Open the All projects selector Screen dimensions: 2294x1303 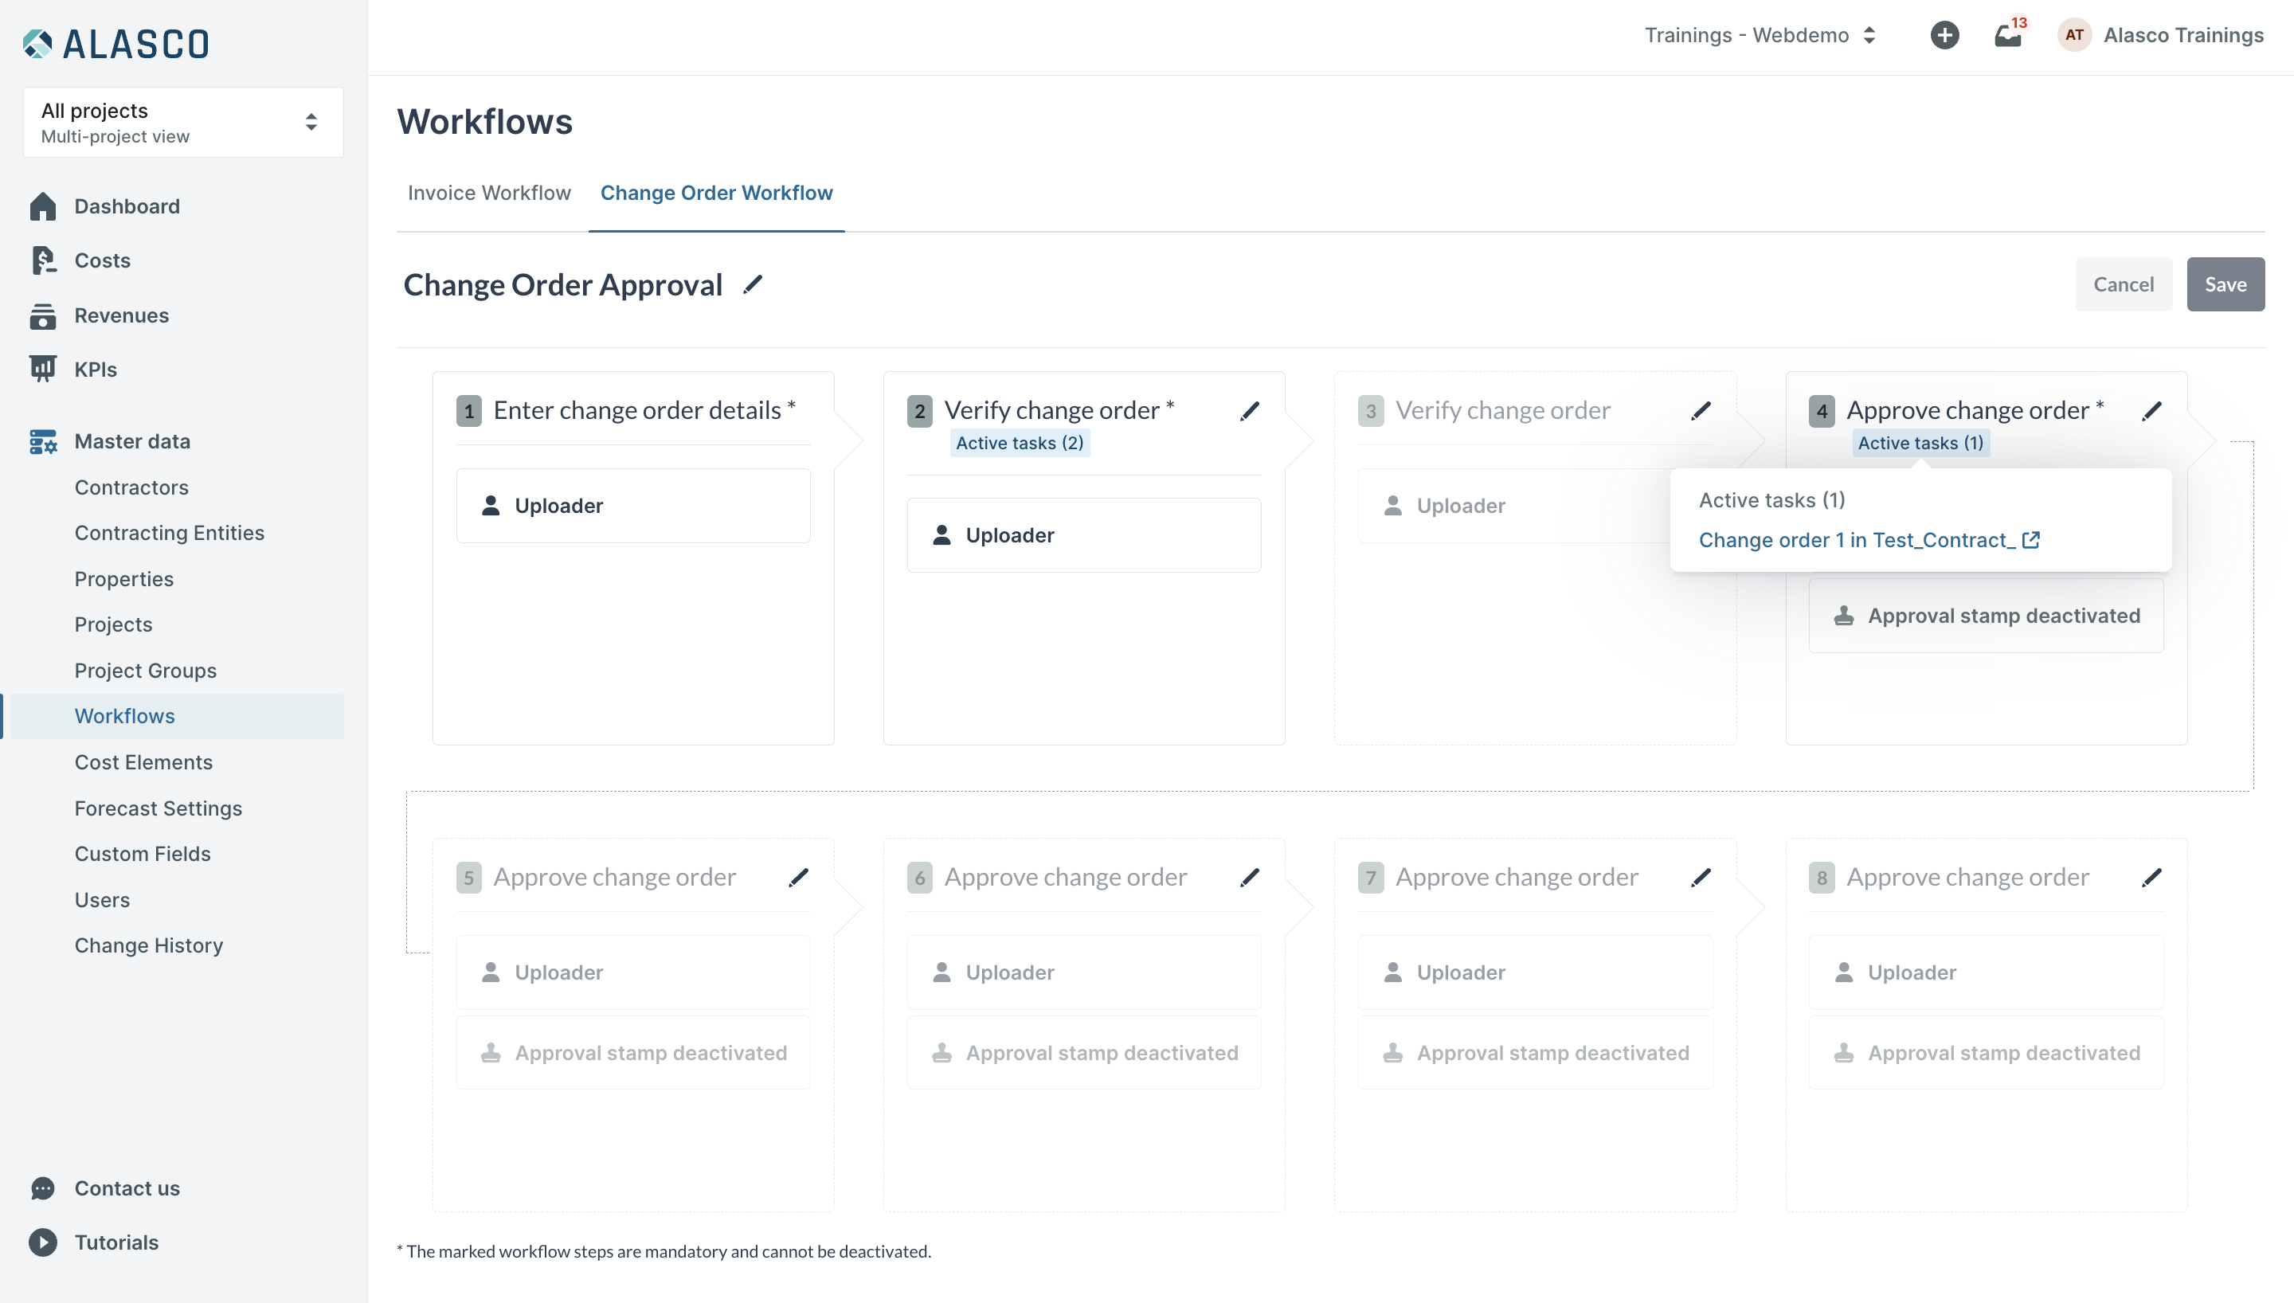coord(183,123)
